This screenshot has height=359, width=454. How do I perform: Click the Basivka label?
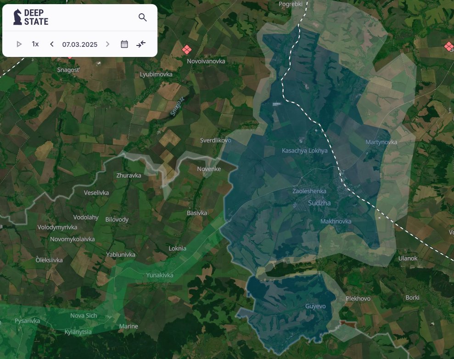197,213
